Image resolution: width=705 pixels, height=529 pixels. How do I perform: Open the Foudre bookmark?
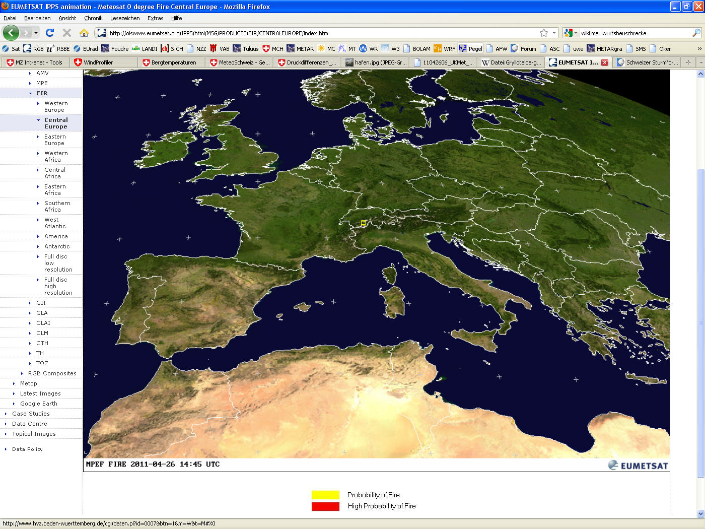[x=115, y=49]
